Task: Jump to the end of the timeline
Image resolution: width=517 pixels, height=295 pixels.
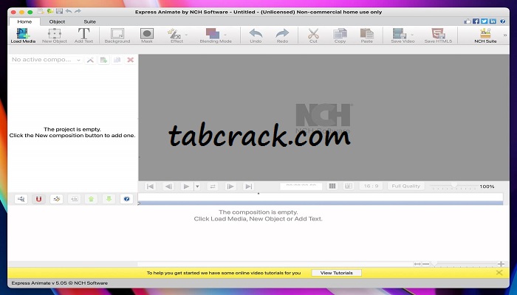Action: point(249,187)
